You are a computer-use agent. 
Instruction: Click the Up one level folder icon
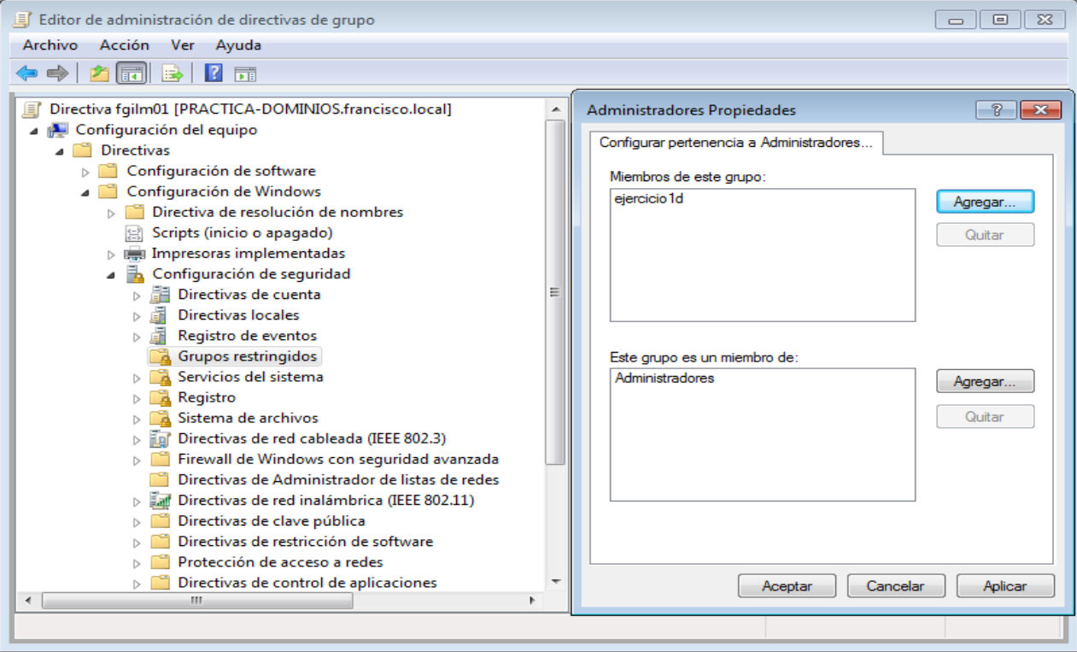(99, 73)
